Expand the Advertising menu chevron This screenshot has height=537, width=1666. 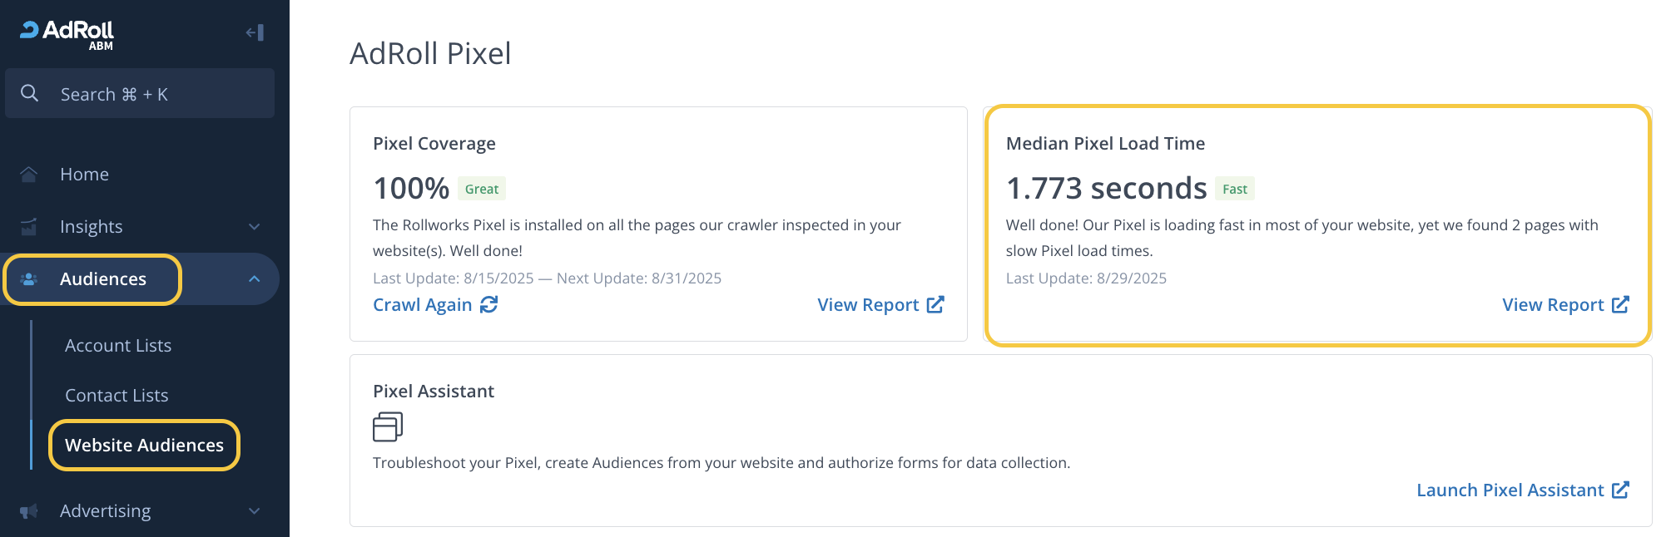point(255,511)
